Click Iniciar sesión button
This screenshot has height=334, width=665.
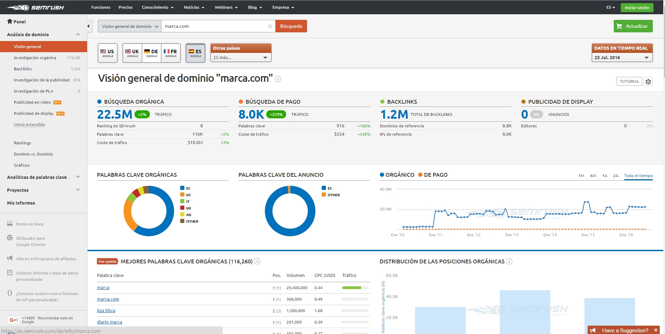tap(637, 7)
